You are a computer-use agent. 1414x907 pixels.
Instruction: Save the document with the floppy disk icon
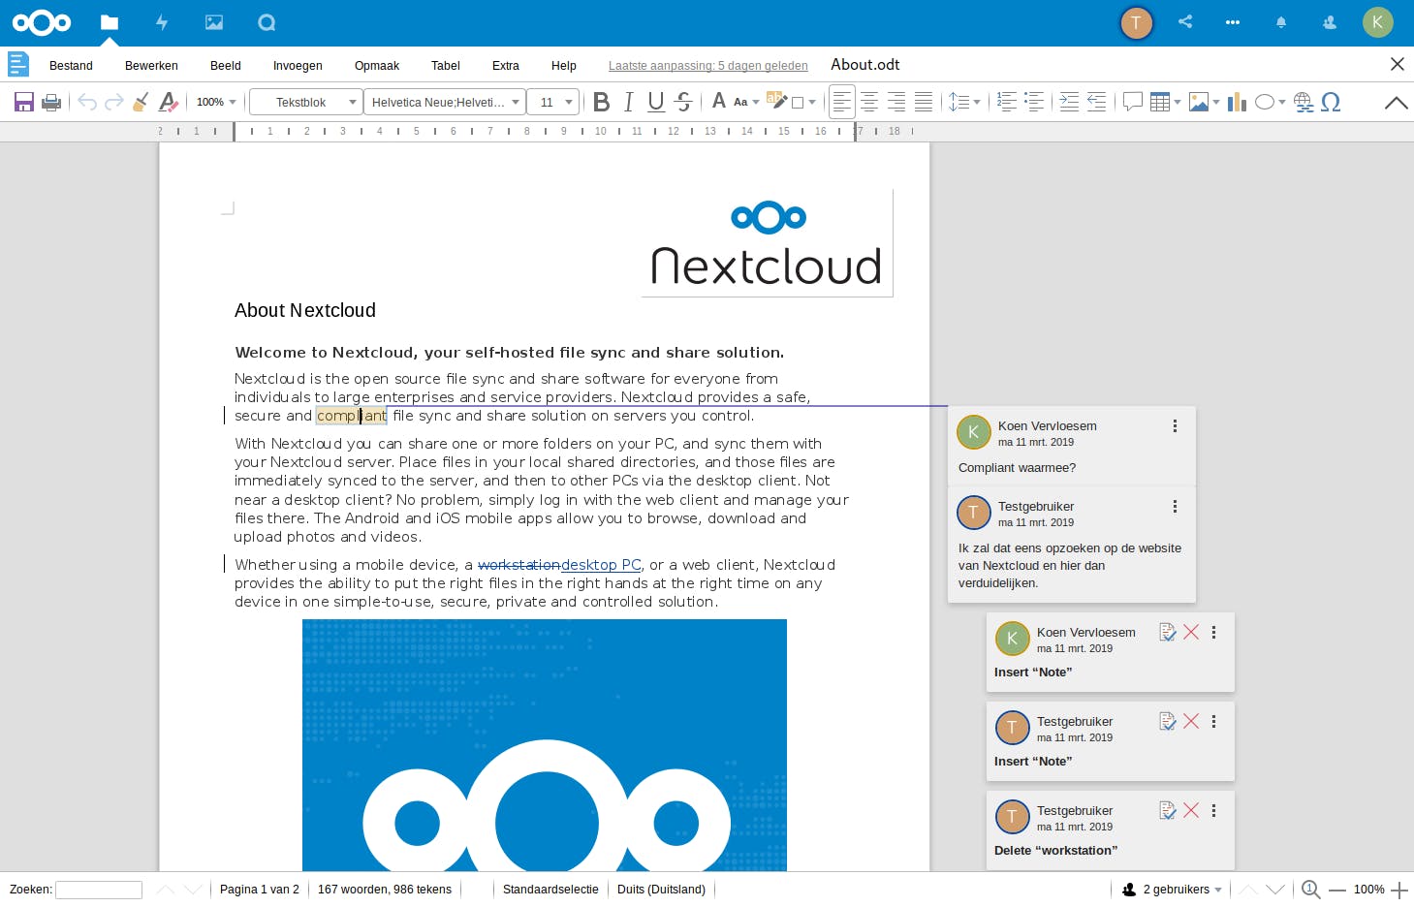24,102
